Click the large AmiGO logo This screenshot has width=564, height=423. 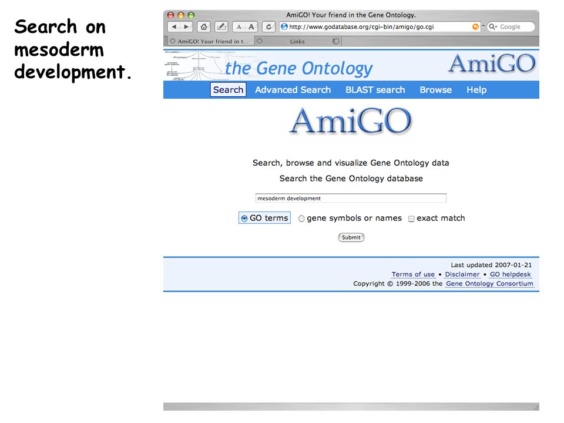click(x=350, y=121)
